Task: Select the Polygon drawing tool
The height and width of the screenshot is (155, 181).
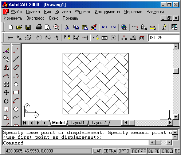Action: coord(16,84)
